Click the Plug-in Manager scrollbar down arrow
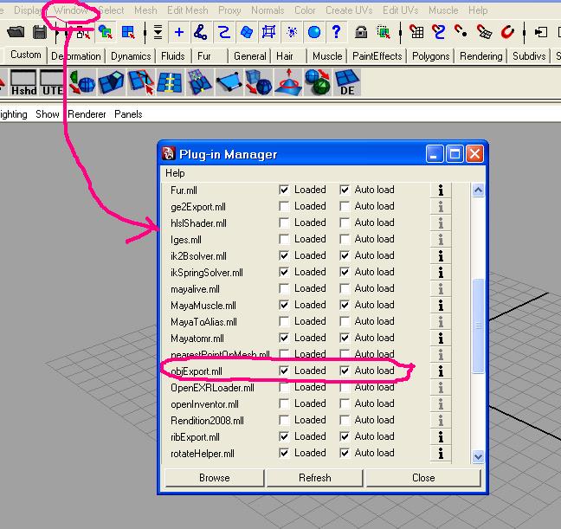 (x=479, y=456)
